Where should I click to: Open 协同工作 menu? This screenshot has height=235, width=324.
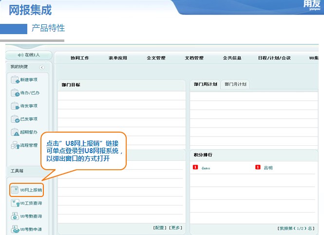point(80,58)
